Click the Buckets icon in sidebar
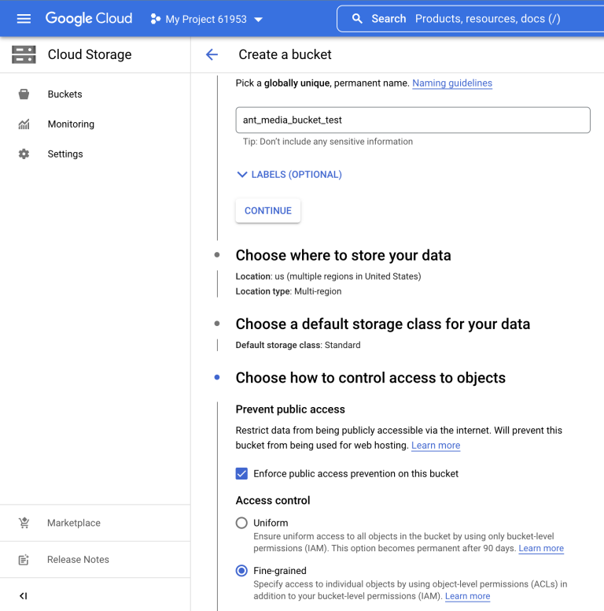This screenshot has height=611, width=604. (x=24, y=94)
